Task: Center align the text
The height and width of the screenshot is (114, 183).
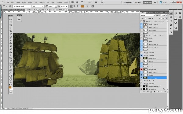Action: 74,6
